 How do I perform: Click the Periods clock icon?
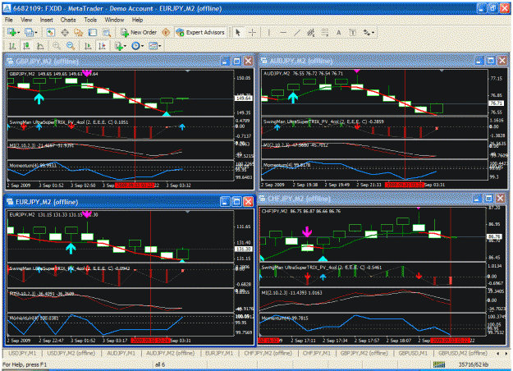(x=135, y=46)
